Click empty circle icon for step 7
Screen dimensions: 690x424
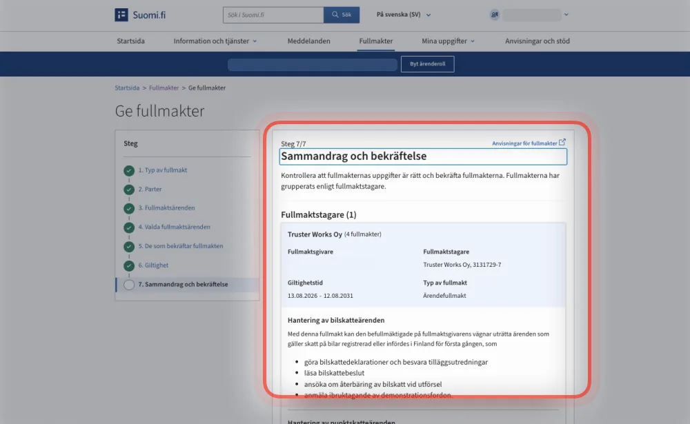click(129, 285)
